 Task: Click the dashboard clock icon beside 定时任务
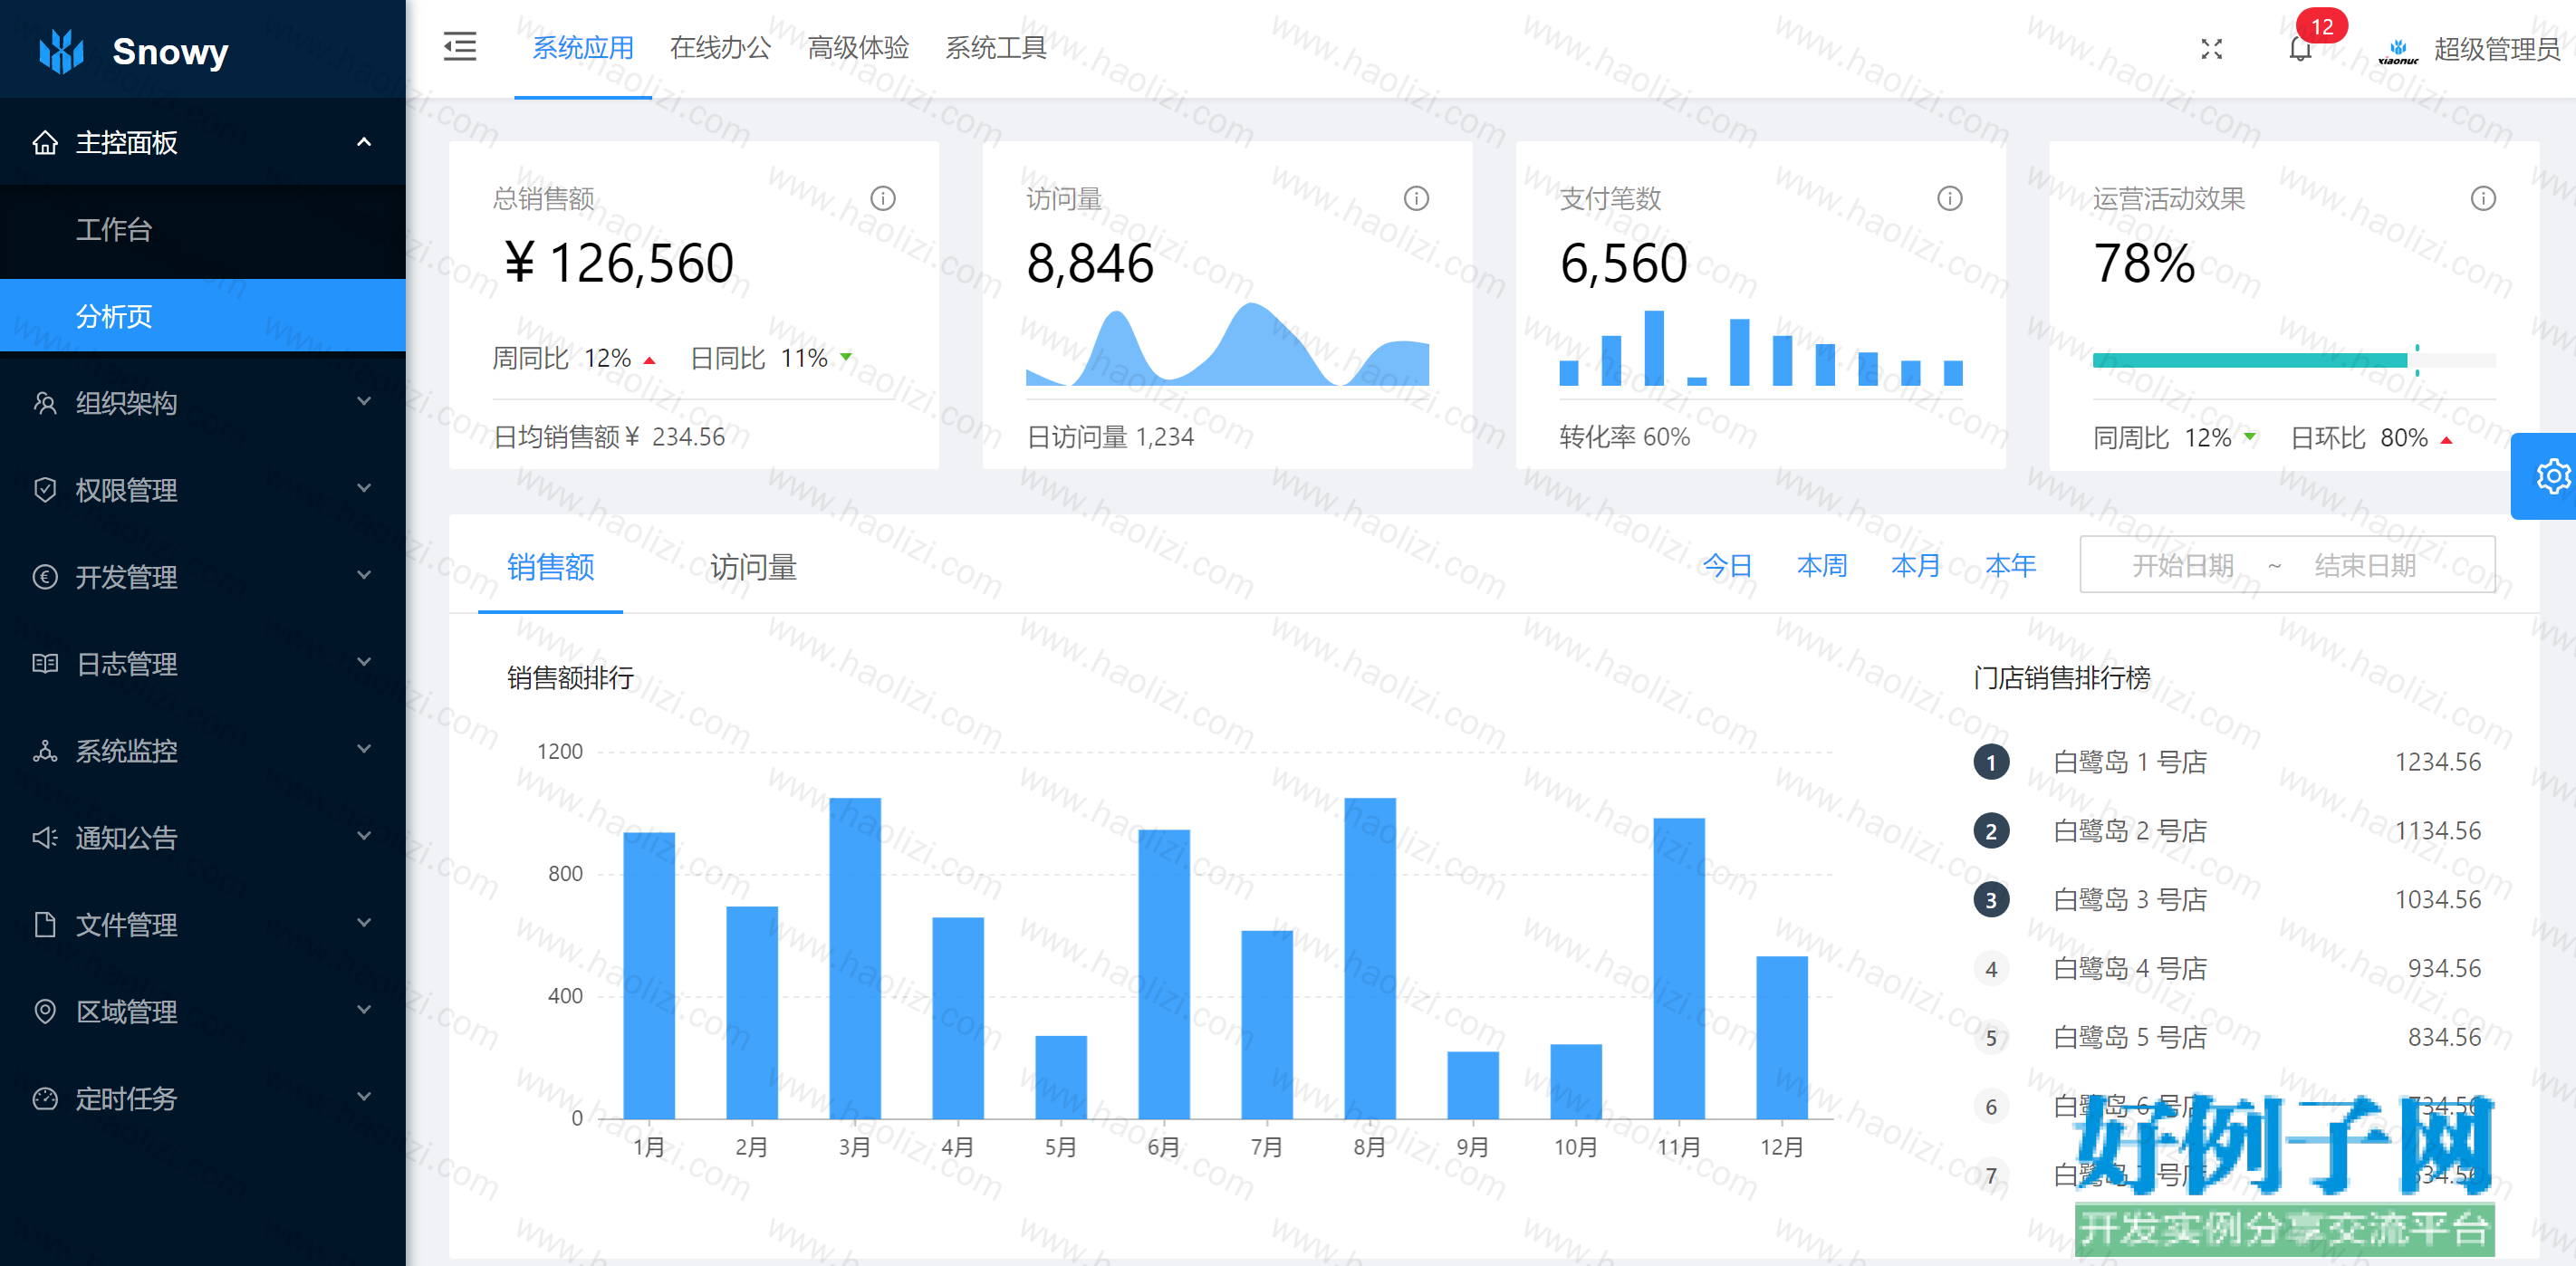(45, 1098)
